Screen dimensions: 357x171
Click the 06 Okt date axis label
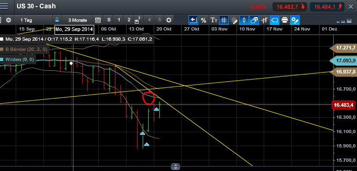pyautogui.click(x=109, y=29)
